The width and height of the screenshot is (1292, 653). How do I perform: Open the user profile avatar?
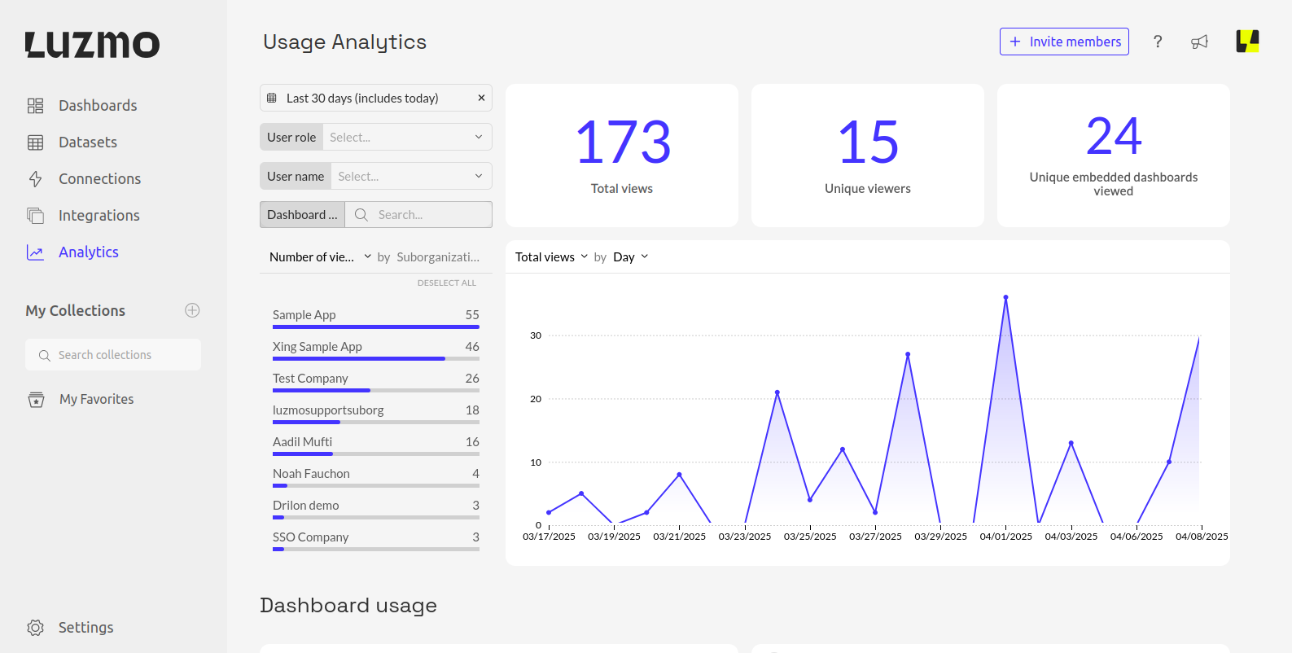(1247, 42)
